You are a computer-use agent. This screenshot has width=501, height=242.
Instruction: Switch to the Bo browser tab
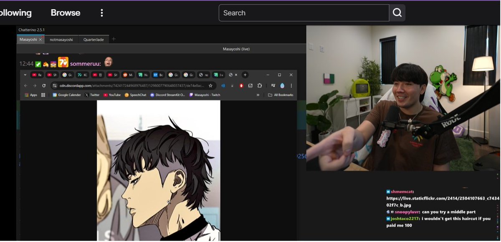coord(158,75)
